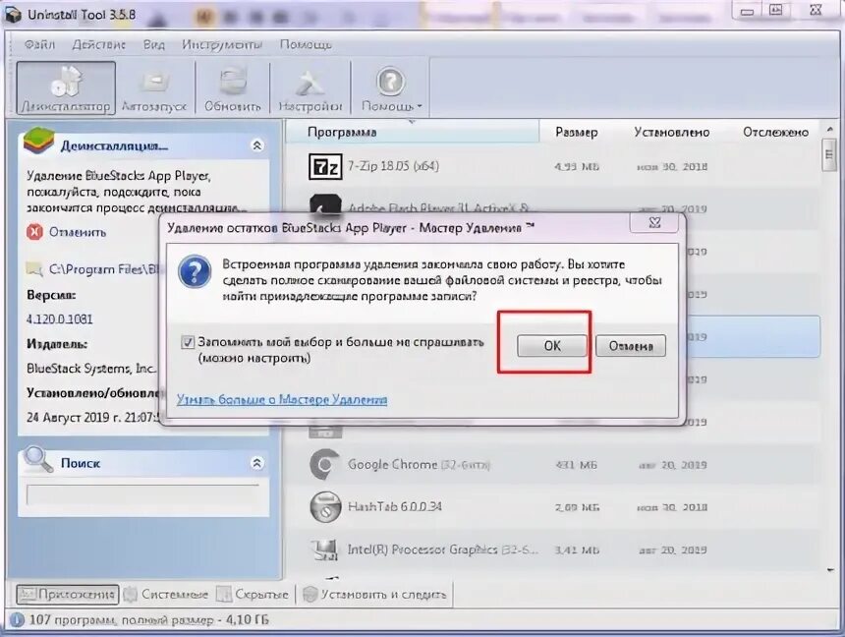The image size is (845, 637).
Task: Switch to the Скрытые tab
Action: [x=253, y=595]
